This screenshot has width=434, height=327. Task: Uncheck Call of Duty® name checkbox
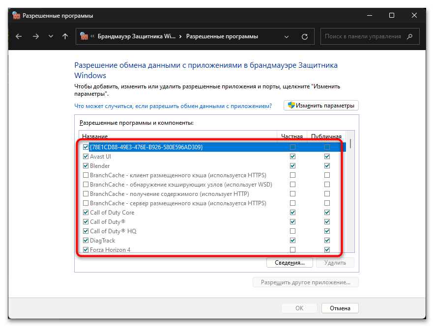click(x=86, y=222)
